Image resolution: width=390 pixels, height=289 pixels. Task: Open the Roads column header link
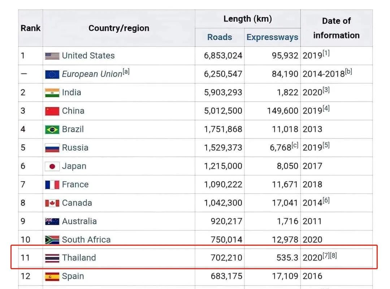point(220,37)
